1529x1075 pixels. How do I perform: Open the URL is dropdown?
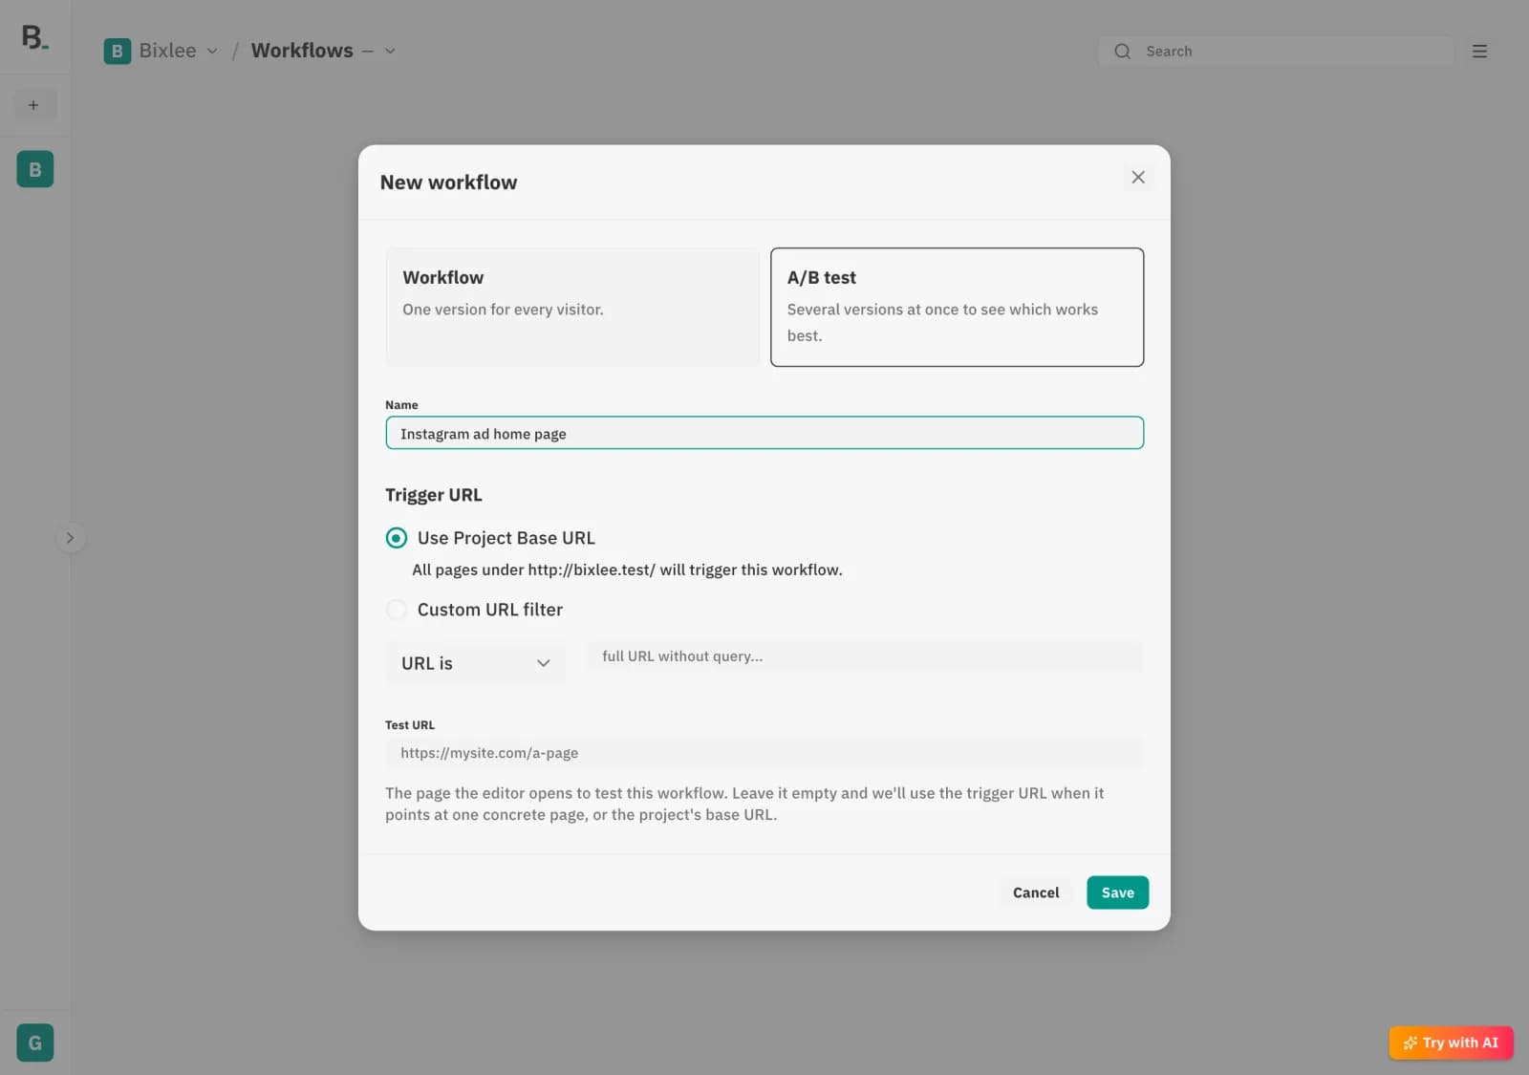(x=475, y=663)
